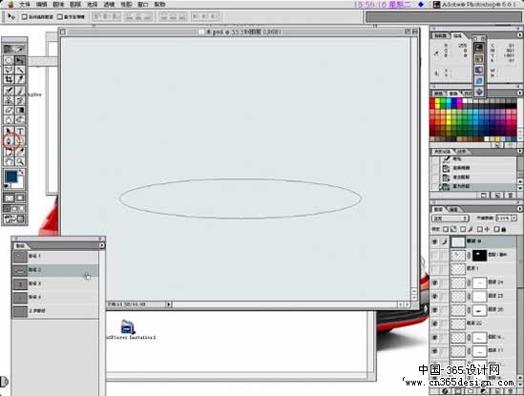This screenshot has width=524, height=396.
Task: Select the Hand tool in toolbox
Action: tap(9, 162)
